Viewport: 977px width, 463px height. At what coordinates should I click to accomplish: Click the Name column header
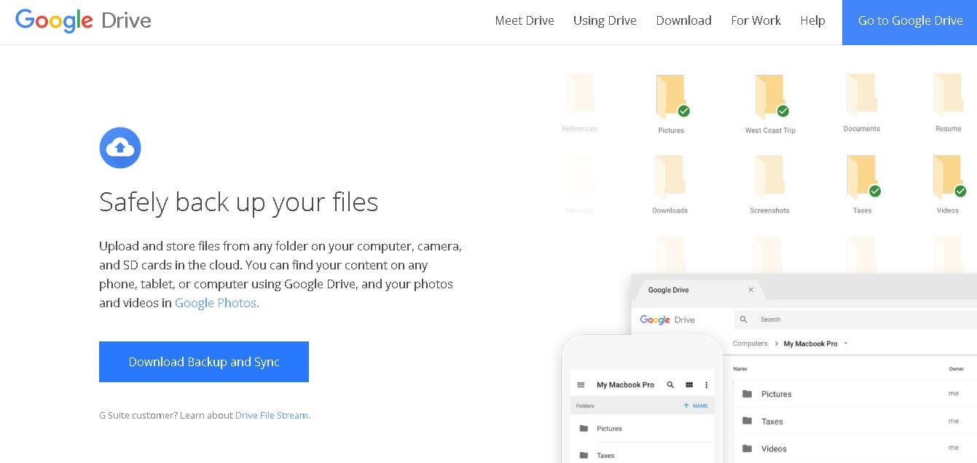[x=740, y=369]
